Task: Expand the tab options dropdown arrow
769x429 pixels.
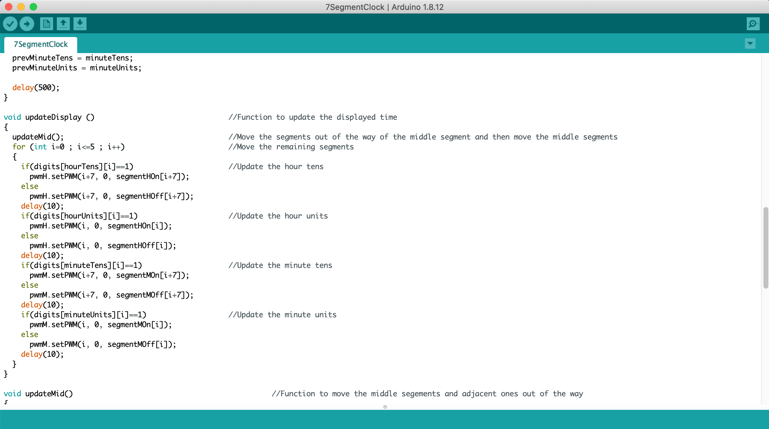Action: [x=750, y=44]
